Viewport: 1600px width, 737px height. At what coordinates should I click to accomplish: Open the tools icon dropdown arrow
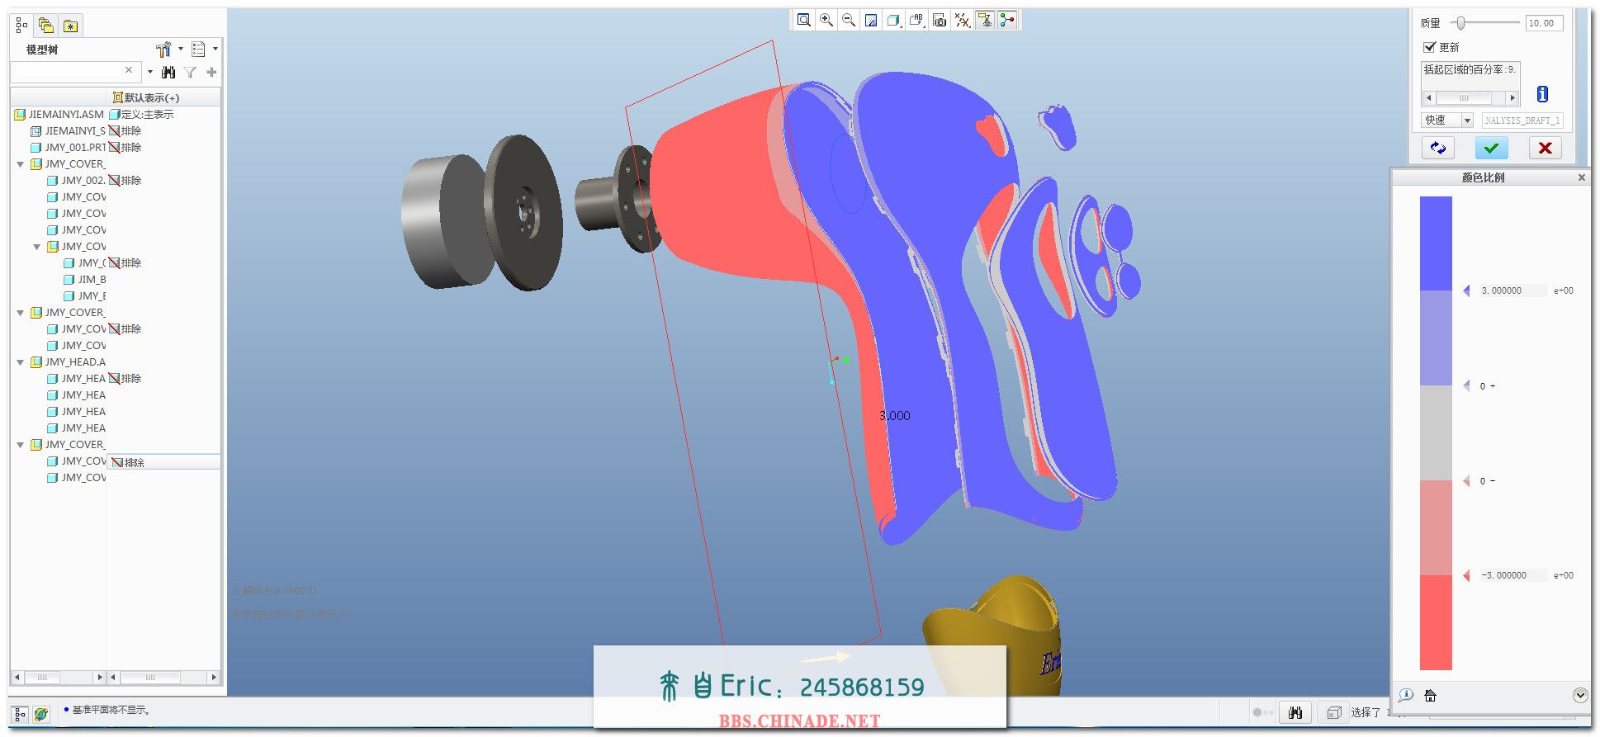tap(181, 49)
